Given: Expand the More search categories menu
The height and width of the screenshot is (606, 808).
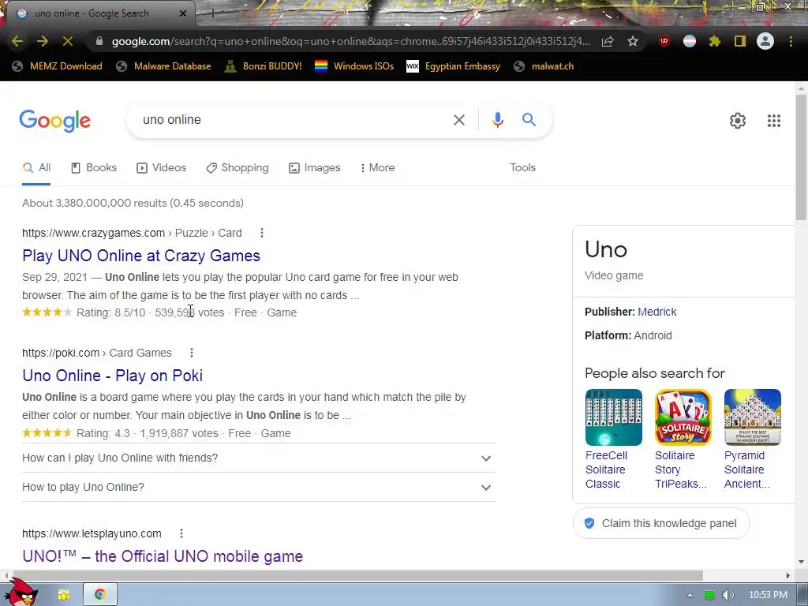Looking at the screenshot, I should (377, 167).
